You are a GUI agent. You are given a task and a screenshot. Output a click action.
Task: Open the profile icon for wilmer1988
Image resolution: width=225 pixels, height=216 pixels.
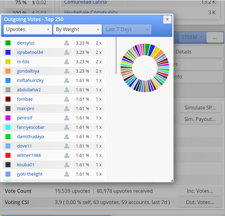click(x=67, y=155)
